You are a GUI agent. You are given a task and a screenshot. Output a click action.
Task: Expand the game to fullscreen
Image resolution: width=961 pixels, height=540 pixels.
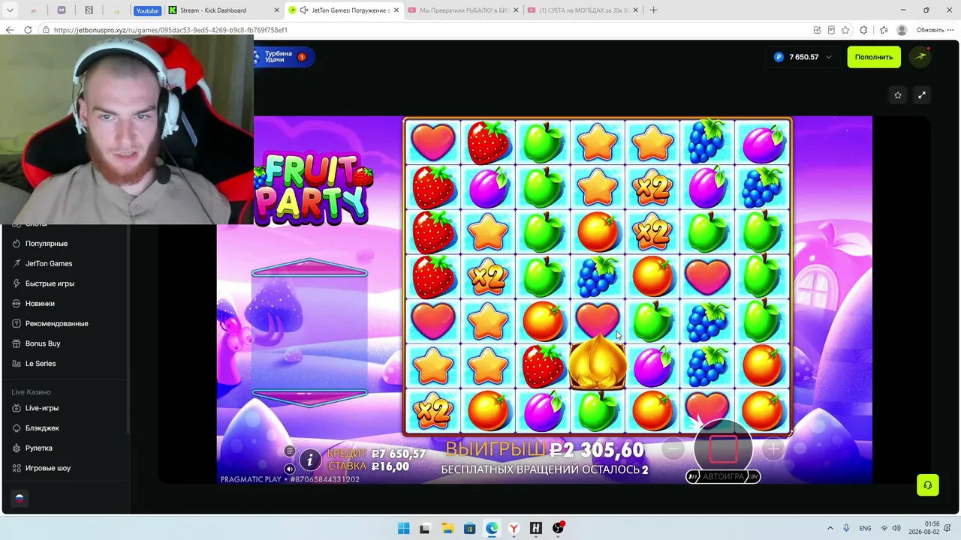tap(922, 94)
